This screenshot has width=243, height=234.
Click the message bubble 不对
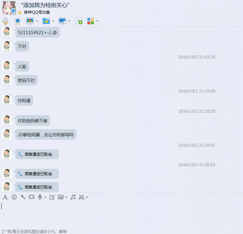point(22,46)
